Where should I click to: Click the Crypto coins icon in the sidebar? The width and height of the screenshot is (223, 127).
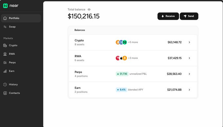pyautogui.click(x=5, y=45)
